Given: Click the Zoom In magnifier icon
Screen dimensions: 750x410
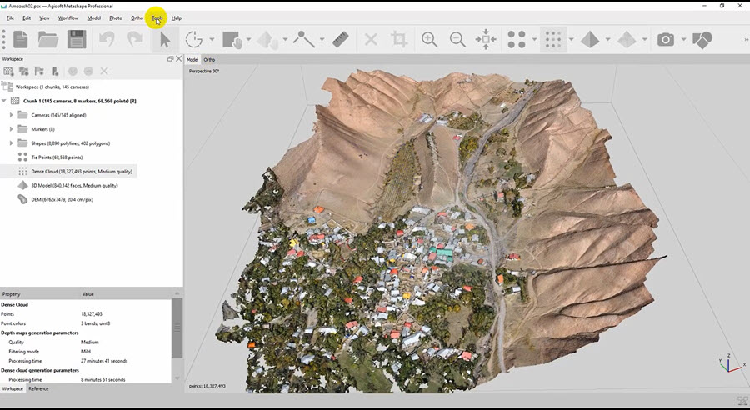Looking at the screenshot, I should coord(429,39).
